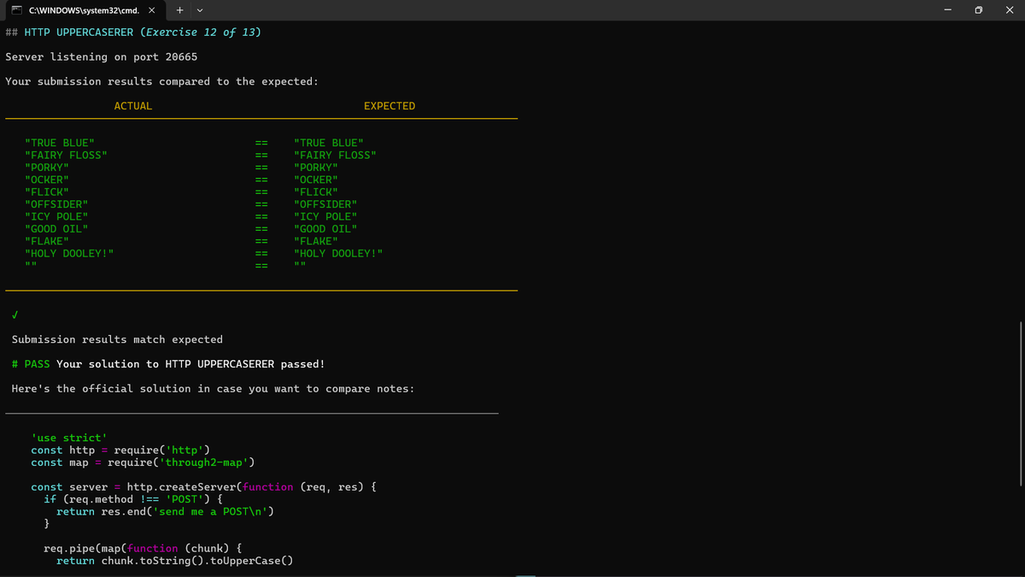
Task: Click the req.method !== 'POST' line
Action: click(133, 499)
